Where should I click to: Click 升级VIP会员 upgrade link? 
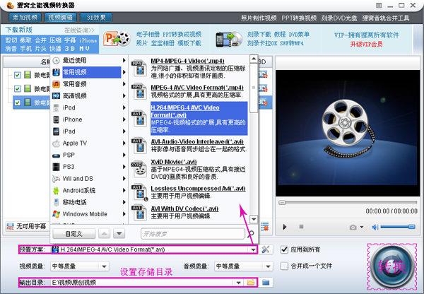coord(366,45)
